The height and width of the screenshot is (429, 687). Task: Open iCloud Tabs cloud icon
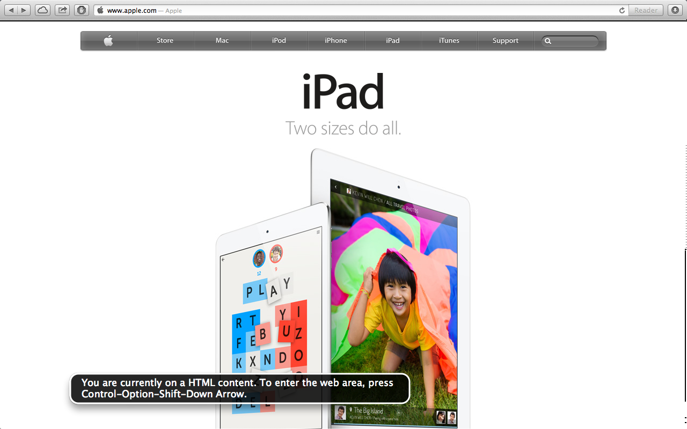pos(42,10)
